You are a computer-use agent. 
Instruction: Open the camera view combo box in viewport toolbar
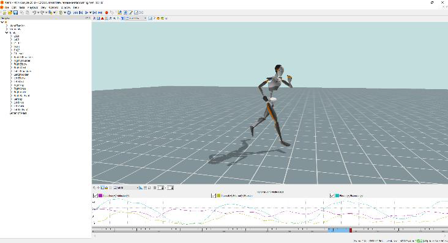tap(136, 18)
